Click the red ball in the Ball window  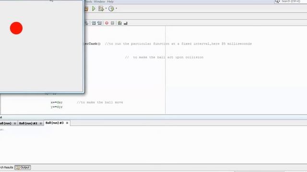(x=16, y=28)
